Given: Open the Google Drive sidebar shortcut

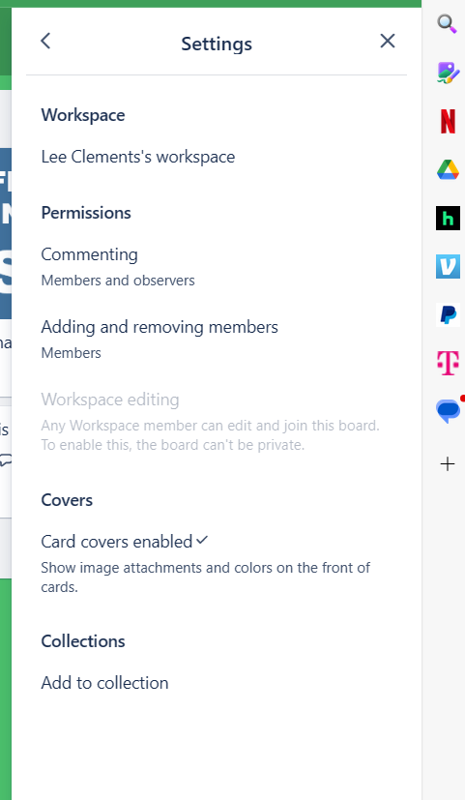Looking at the screenshot, I should click(x=449, y=169).
